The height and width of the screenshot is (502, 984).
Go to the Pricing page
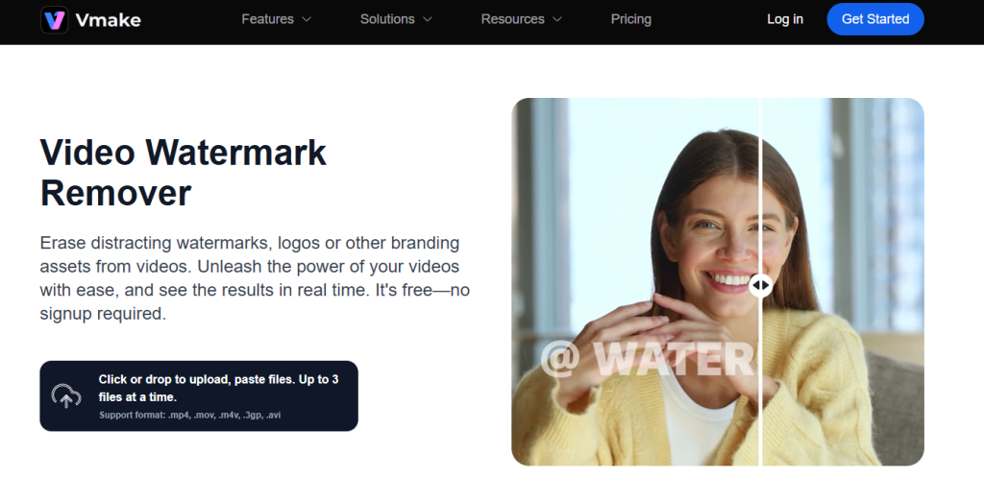tap(630, 19)
